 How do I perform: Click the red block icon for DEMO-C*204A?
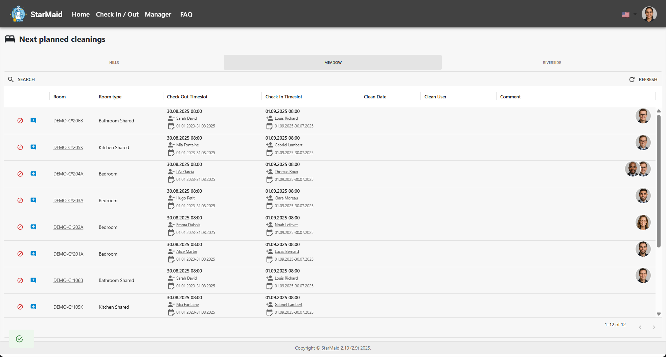[20, 174]
